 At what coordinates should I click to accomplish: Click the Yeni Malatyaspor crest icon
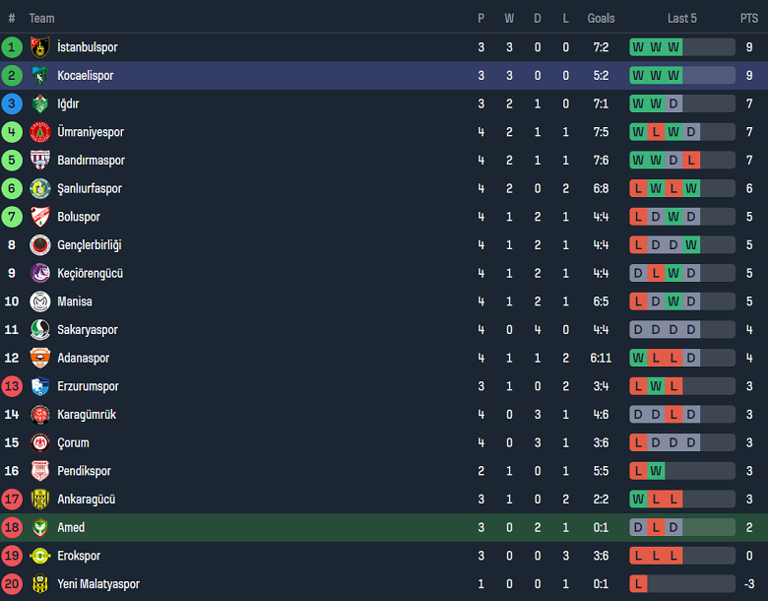pyautogui.click(x=39, y=584)
